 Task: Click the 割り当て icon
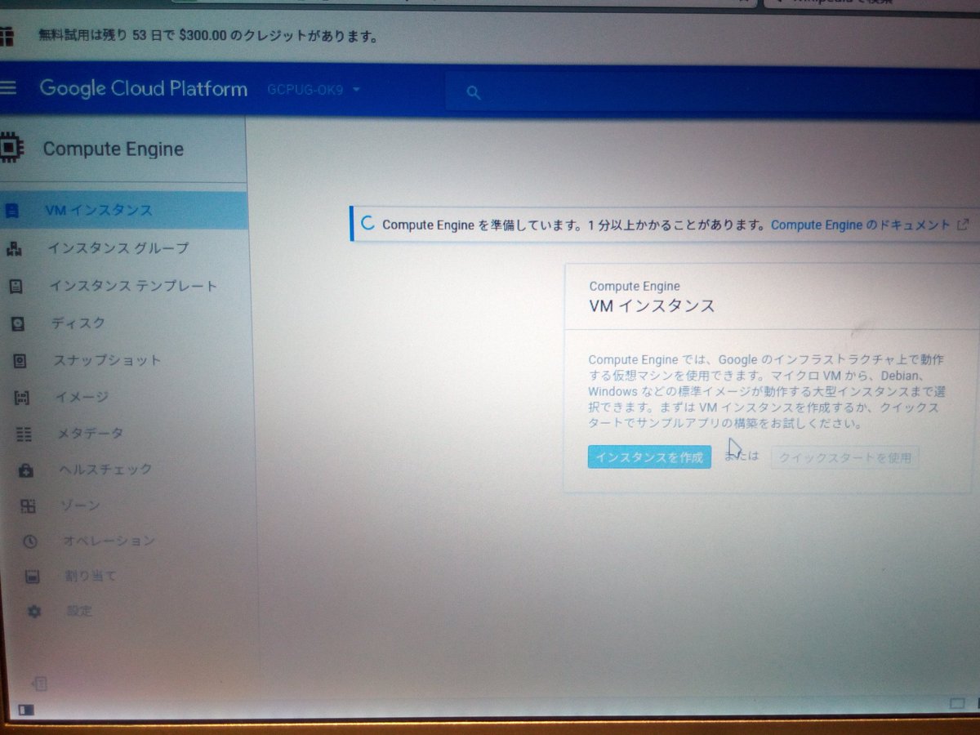point(32,576)
